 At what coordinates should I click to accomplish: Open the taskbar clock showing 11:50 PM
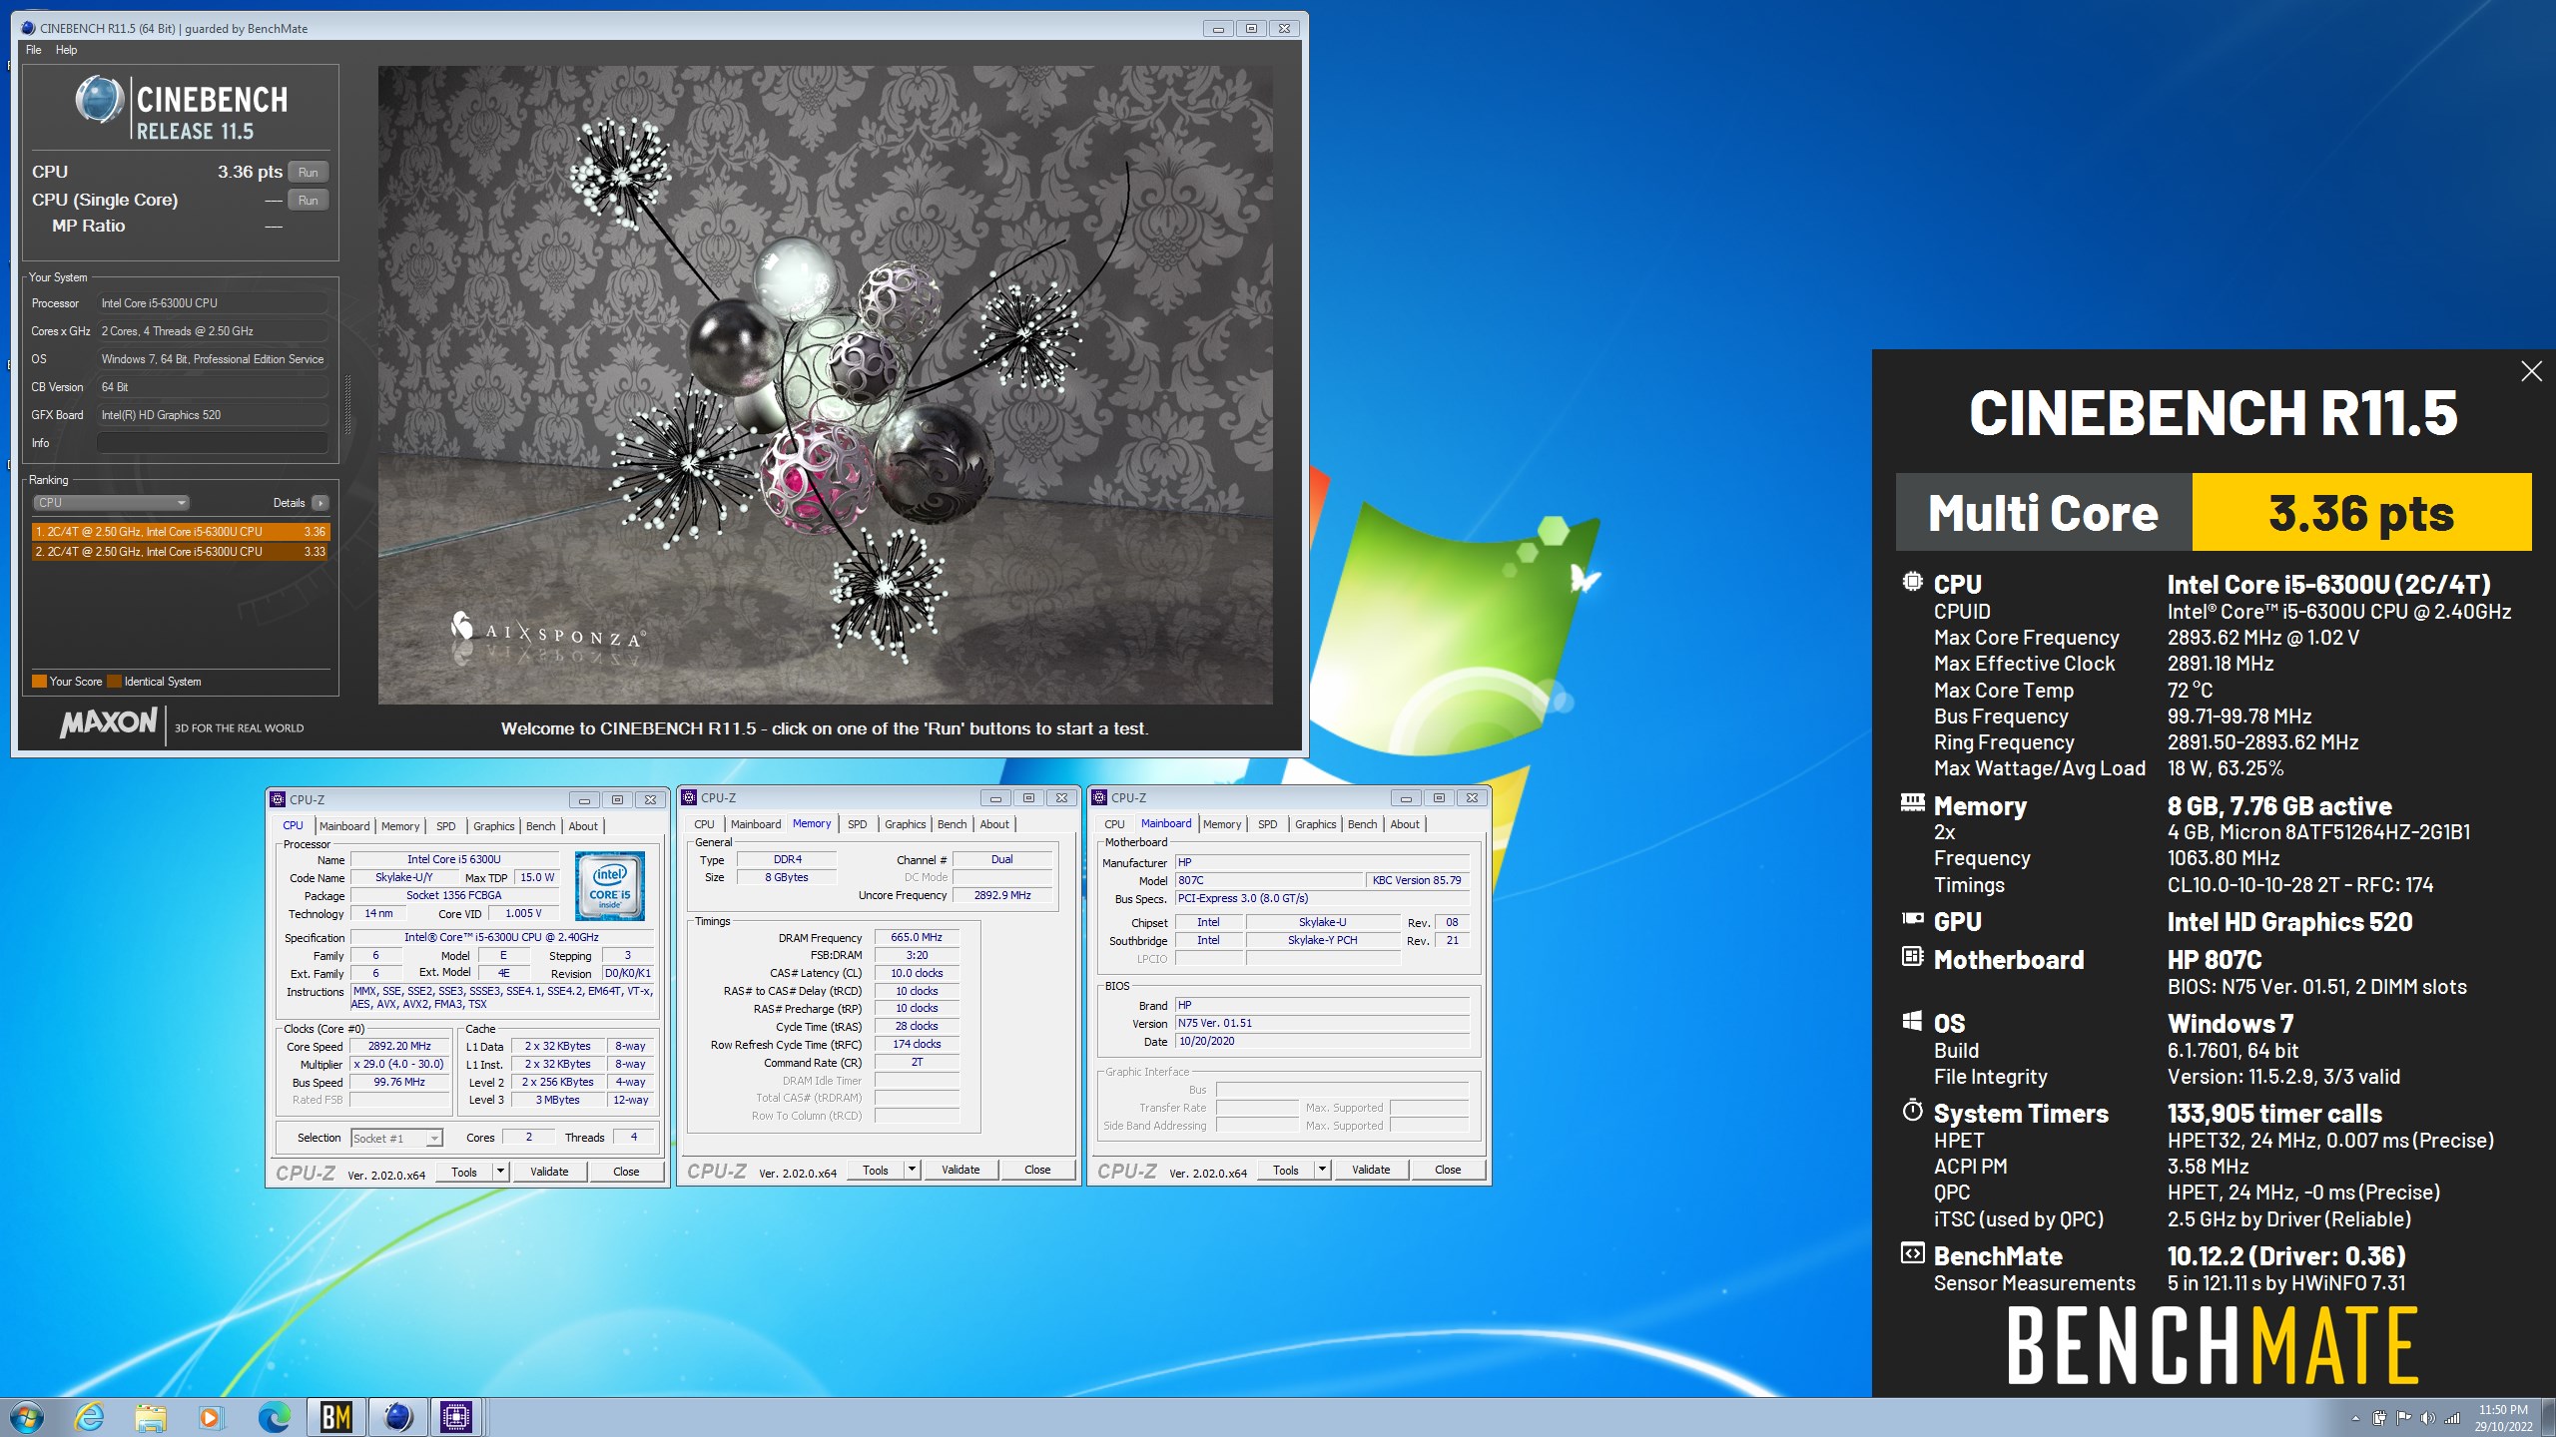[x=2503, y=1418]
